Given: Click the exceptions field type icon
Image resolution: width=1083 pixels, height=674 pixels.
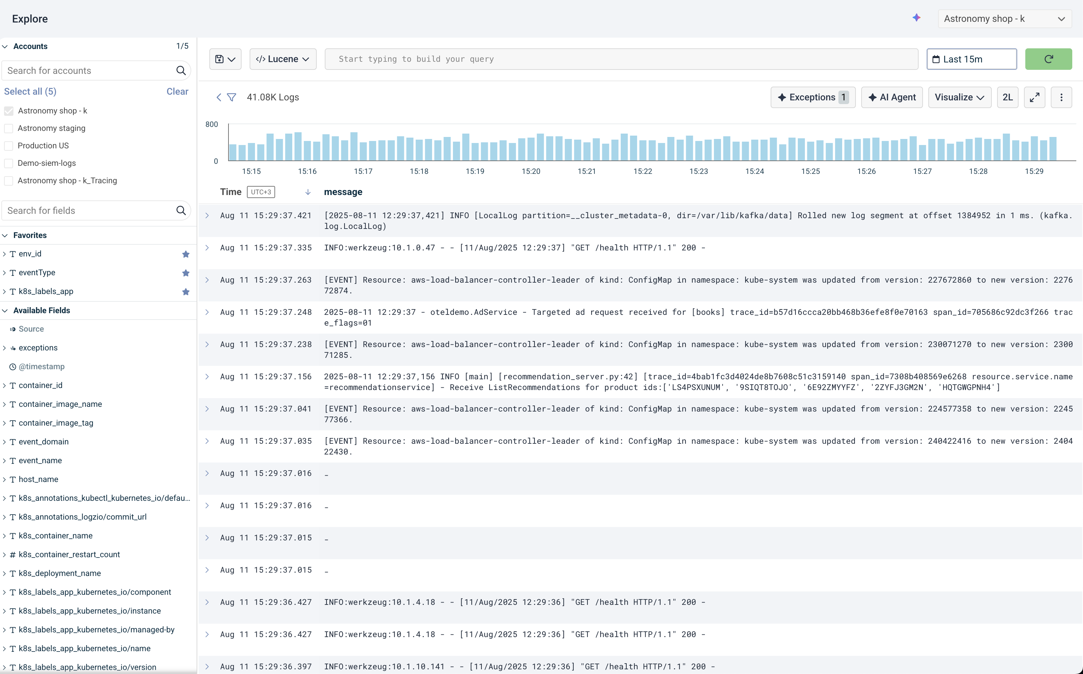Looking at the screenshot, I should (x=13, y=348).
